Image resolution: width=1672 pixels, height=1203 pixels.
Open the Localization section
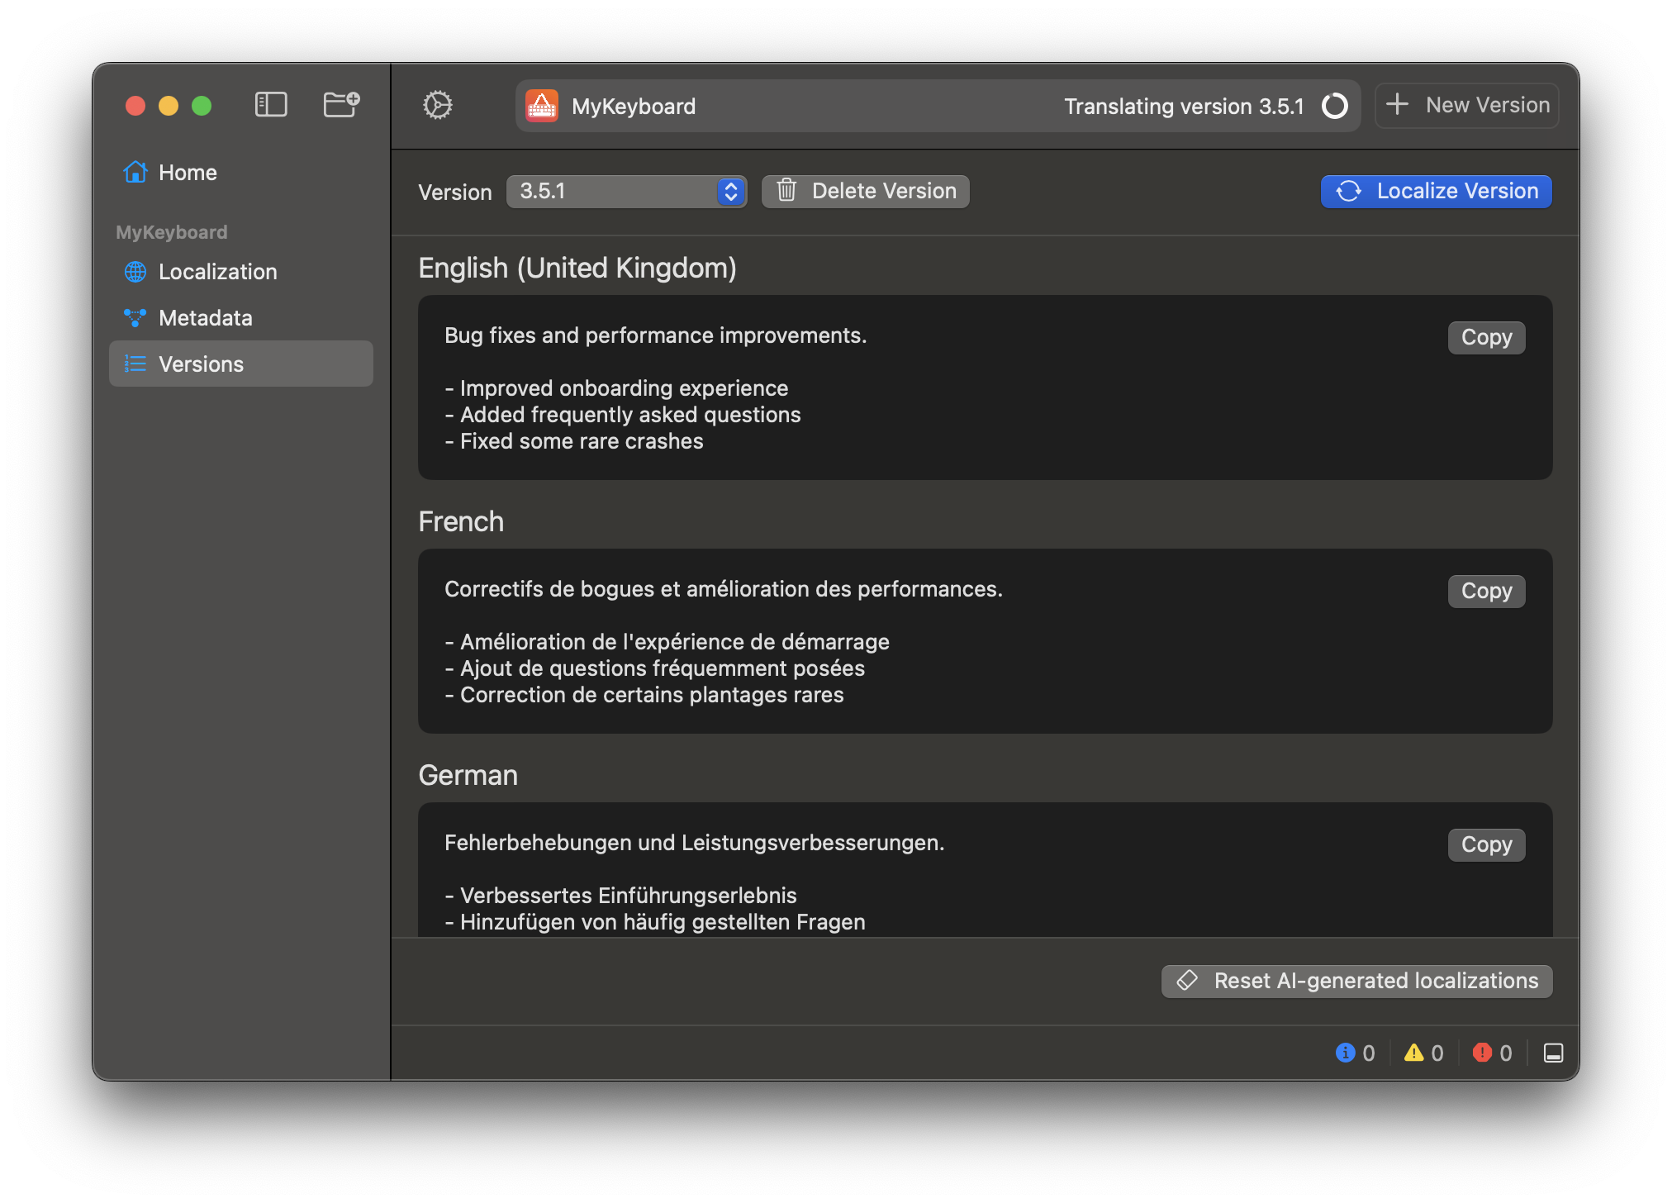point(217,272)
